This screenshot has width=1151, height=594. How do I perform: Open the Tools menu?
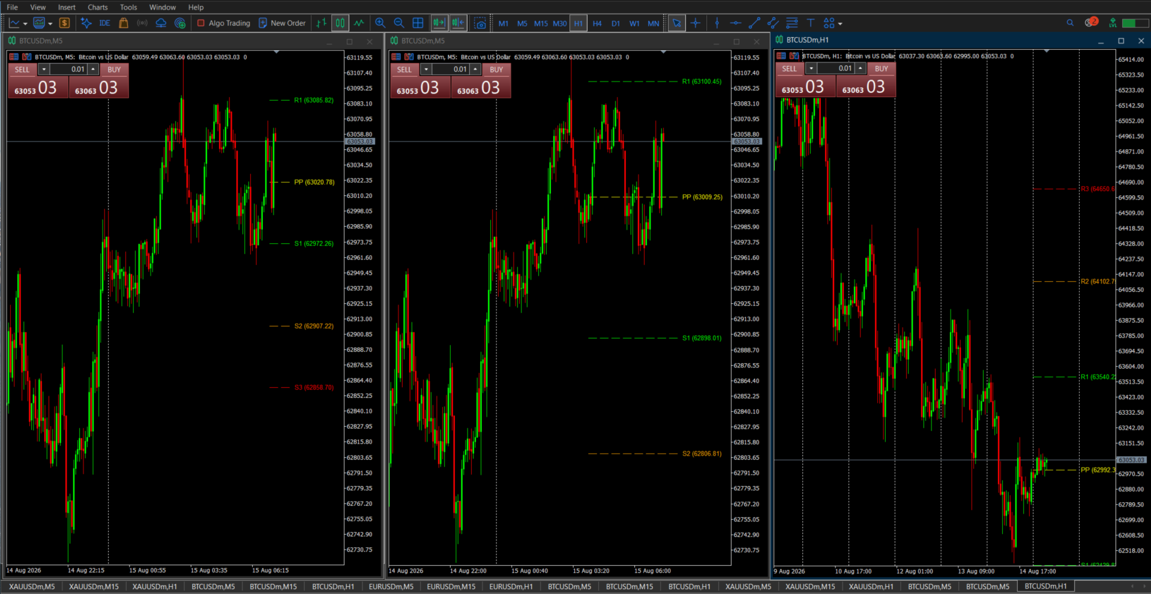point(128,7)
